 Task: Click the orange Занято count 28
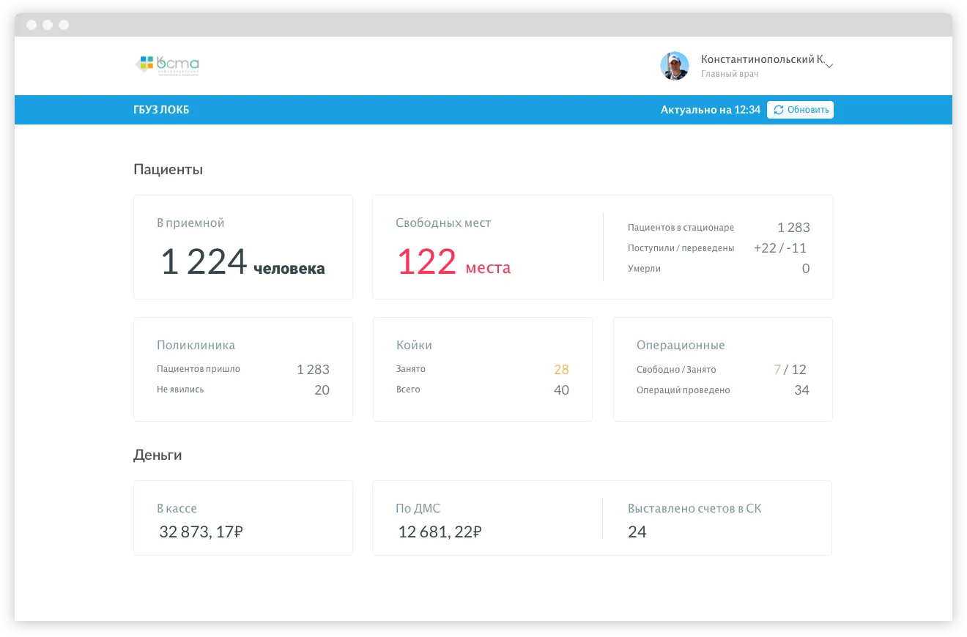click(561, 369)
